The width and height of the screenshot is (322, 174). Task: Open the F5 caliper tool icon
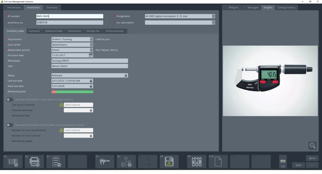(105, 162)
